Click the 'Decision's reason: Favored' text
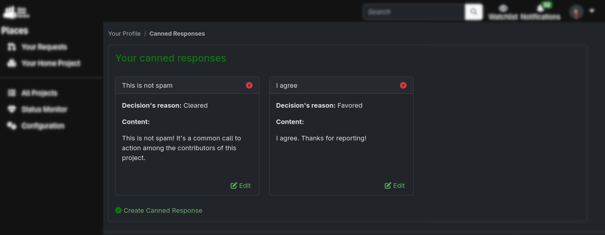 [319, 105]
